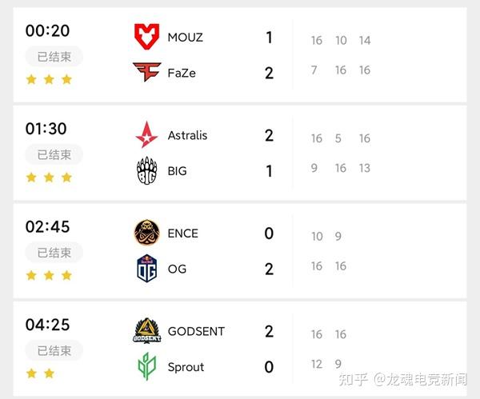This screenshot has width=480, height=399.
Task: Click the FaZe team logo
Action: pyautogui.click(x=147, y=73)
